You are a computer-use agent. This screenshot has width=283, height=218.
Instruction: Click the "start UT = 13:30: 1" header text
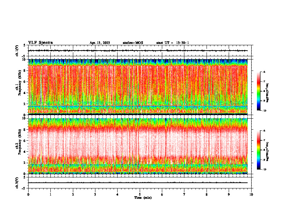[x=173, y=43]
